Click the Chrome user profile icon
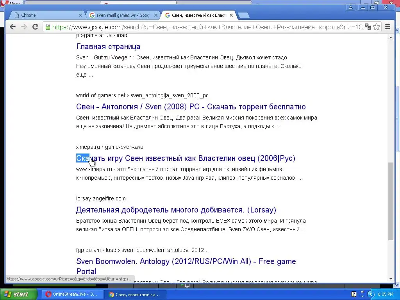Viewport: 400px width, 300px height. 351,8
